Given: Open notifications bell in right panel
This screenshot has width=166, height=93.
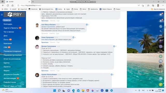Looking at the screenshot, I should 161,21.
